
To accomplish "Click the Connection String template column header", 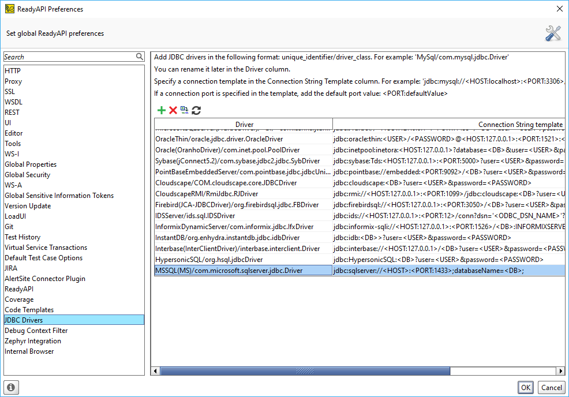I will click(449, 125).
